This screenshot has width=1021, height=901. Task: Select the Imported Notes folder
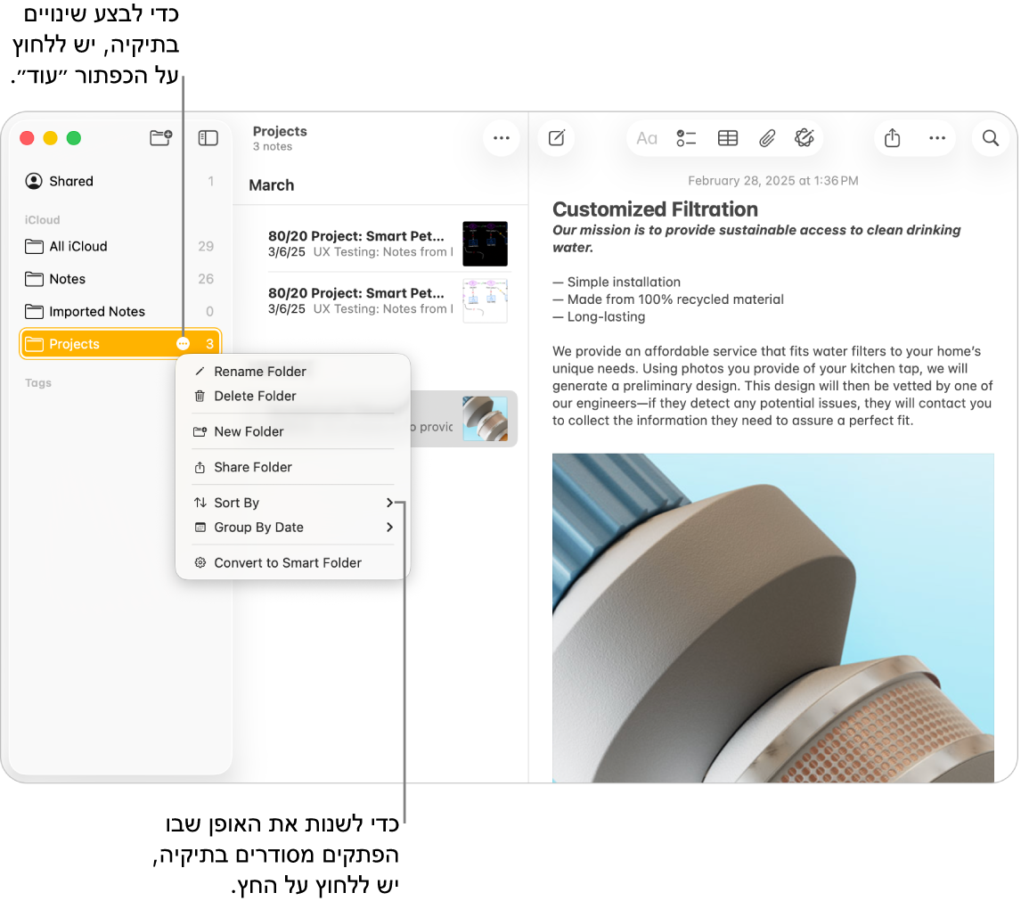pyautogui.click(x=97, y=311)
